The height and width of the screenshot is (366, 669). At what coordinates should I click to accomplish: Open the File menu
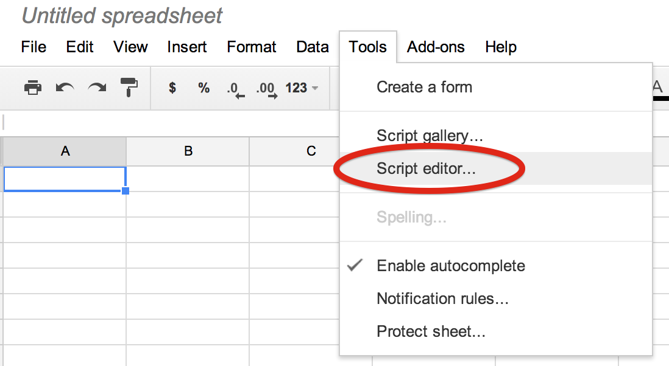[34, 47]
